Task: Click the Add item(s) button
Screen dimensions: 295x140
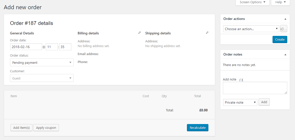Action: click(x=21, y=128)
